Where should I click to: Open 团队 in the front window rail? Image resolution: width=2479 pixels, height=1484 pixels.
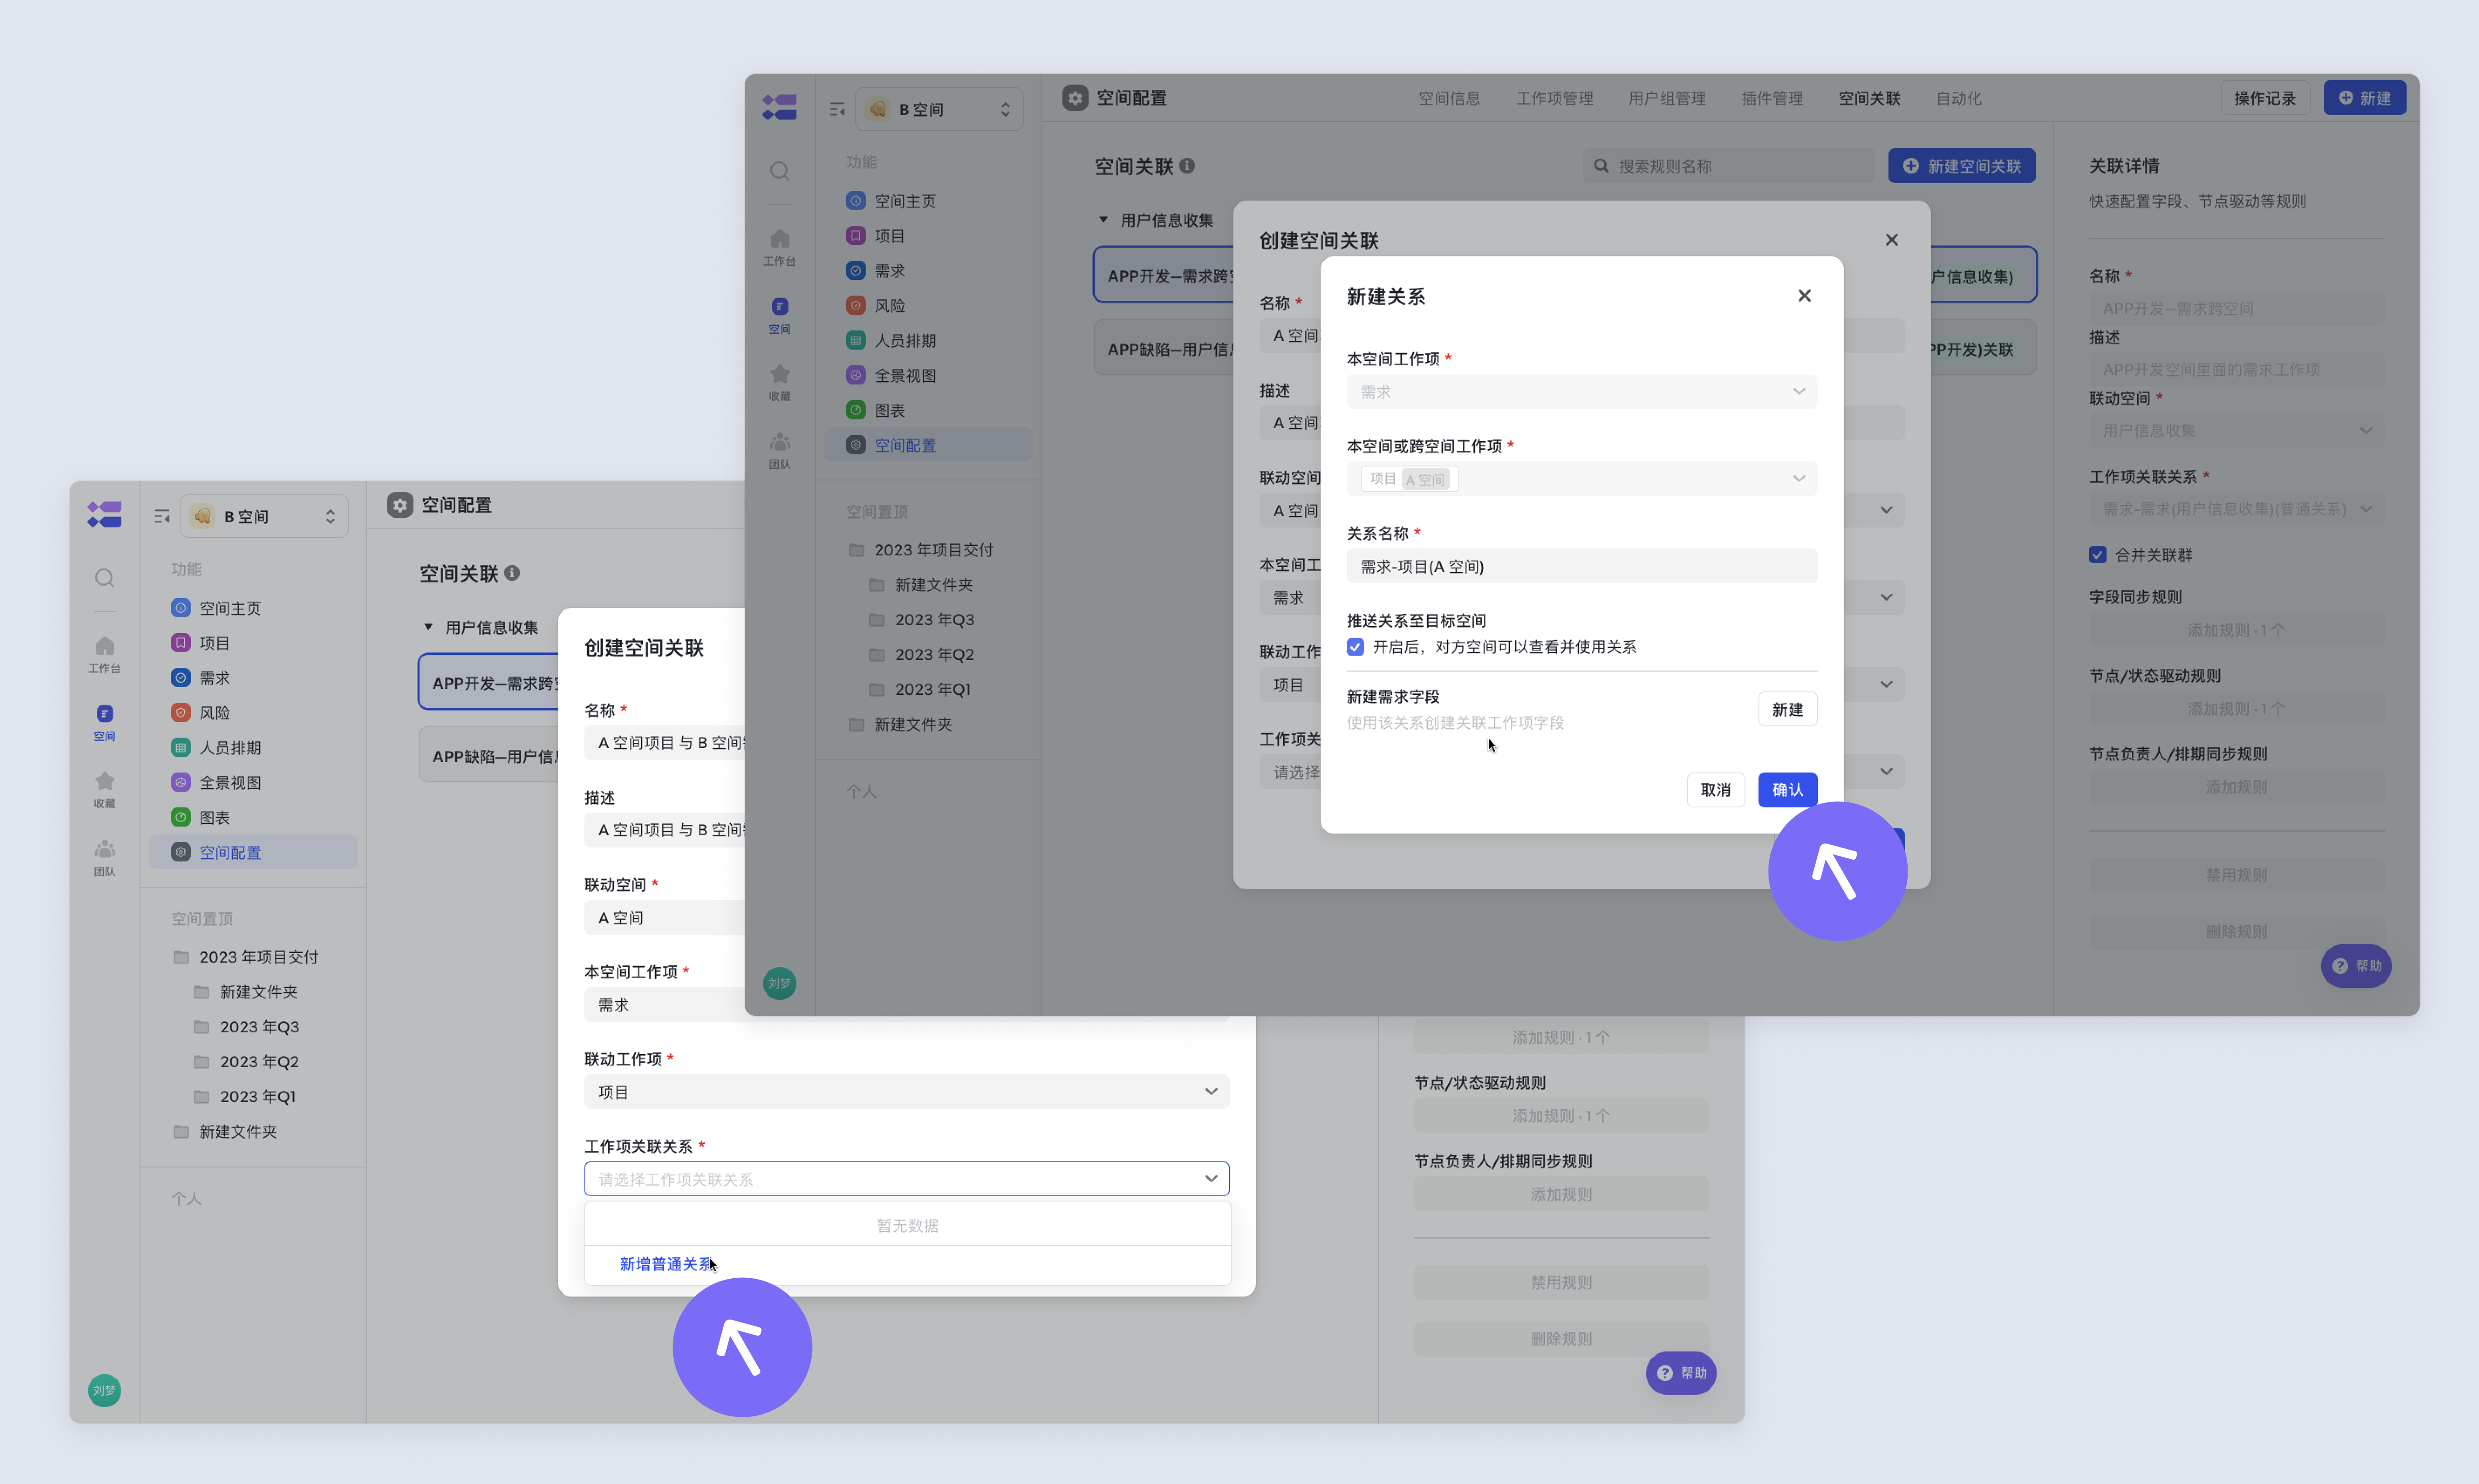[x=779, y=450]
